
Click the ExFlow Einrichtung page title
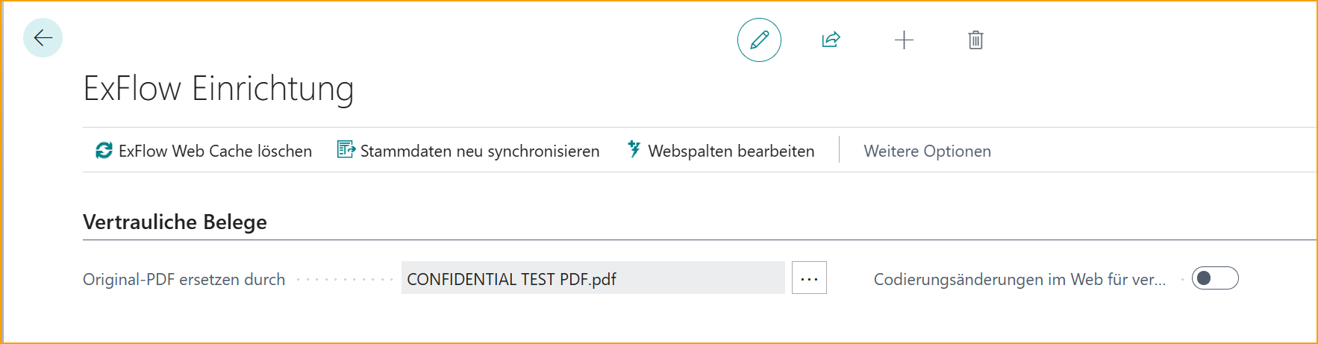218,89
